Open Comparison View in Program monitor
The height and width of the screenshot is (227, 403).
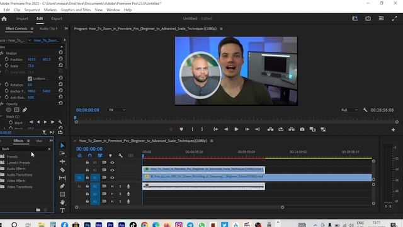click(312, 129)
